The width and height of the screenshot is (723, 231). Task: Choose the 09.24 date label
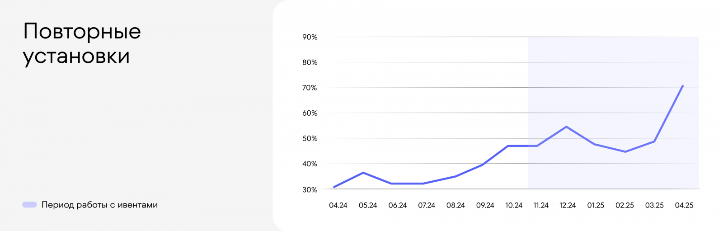(x=485, y=205)
